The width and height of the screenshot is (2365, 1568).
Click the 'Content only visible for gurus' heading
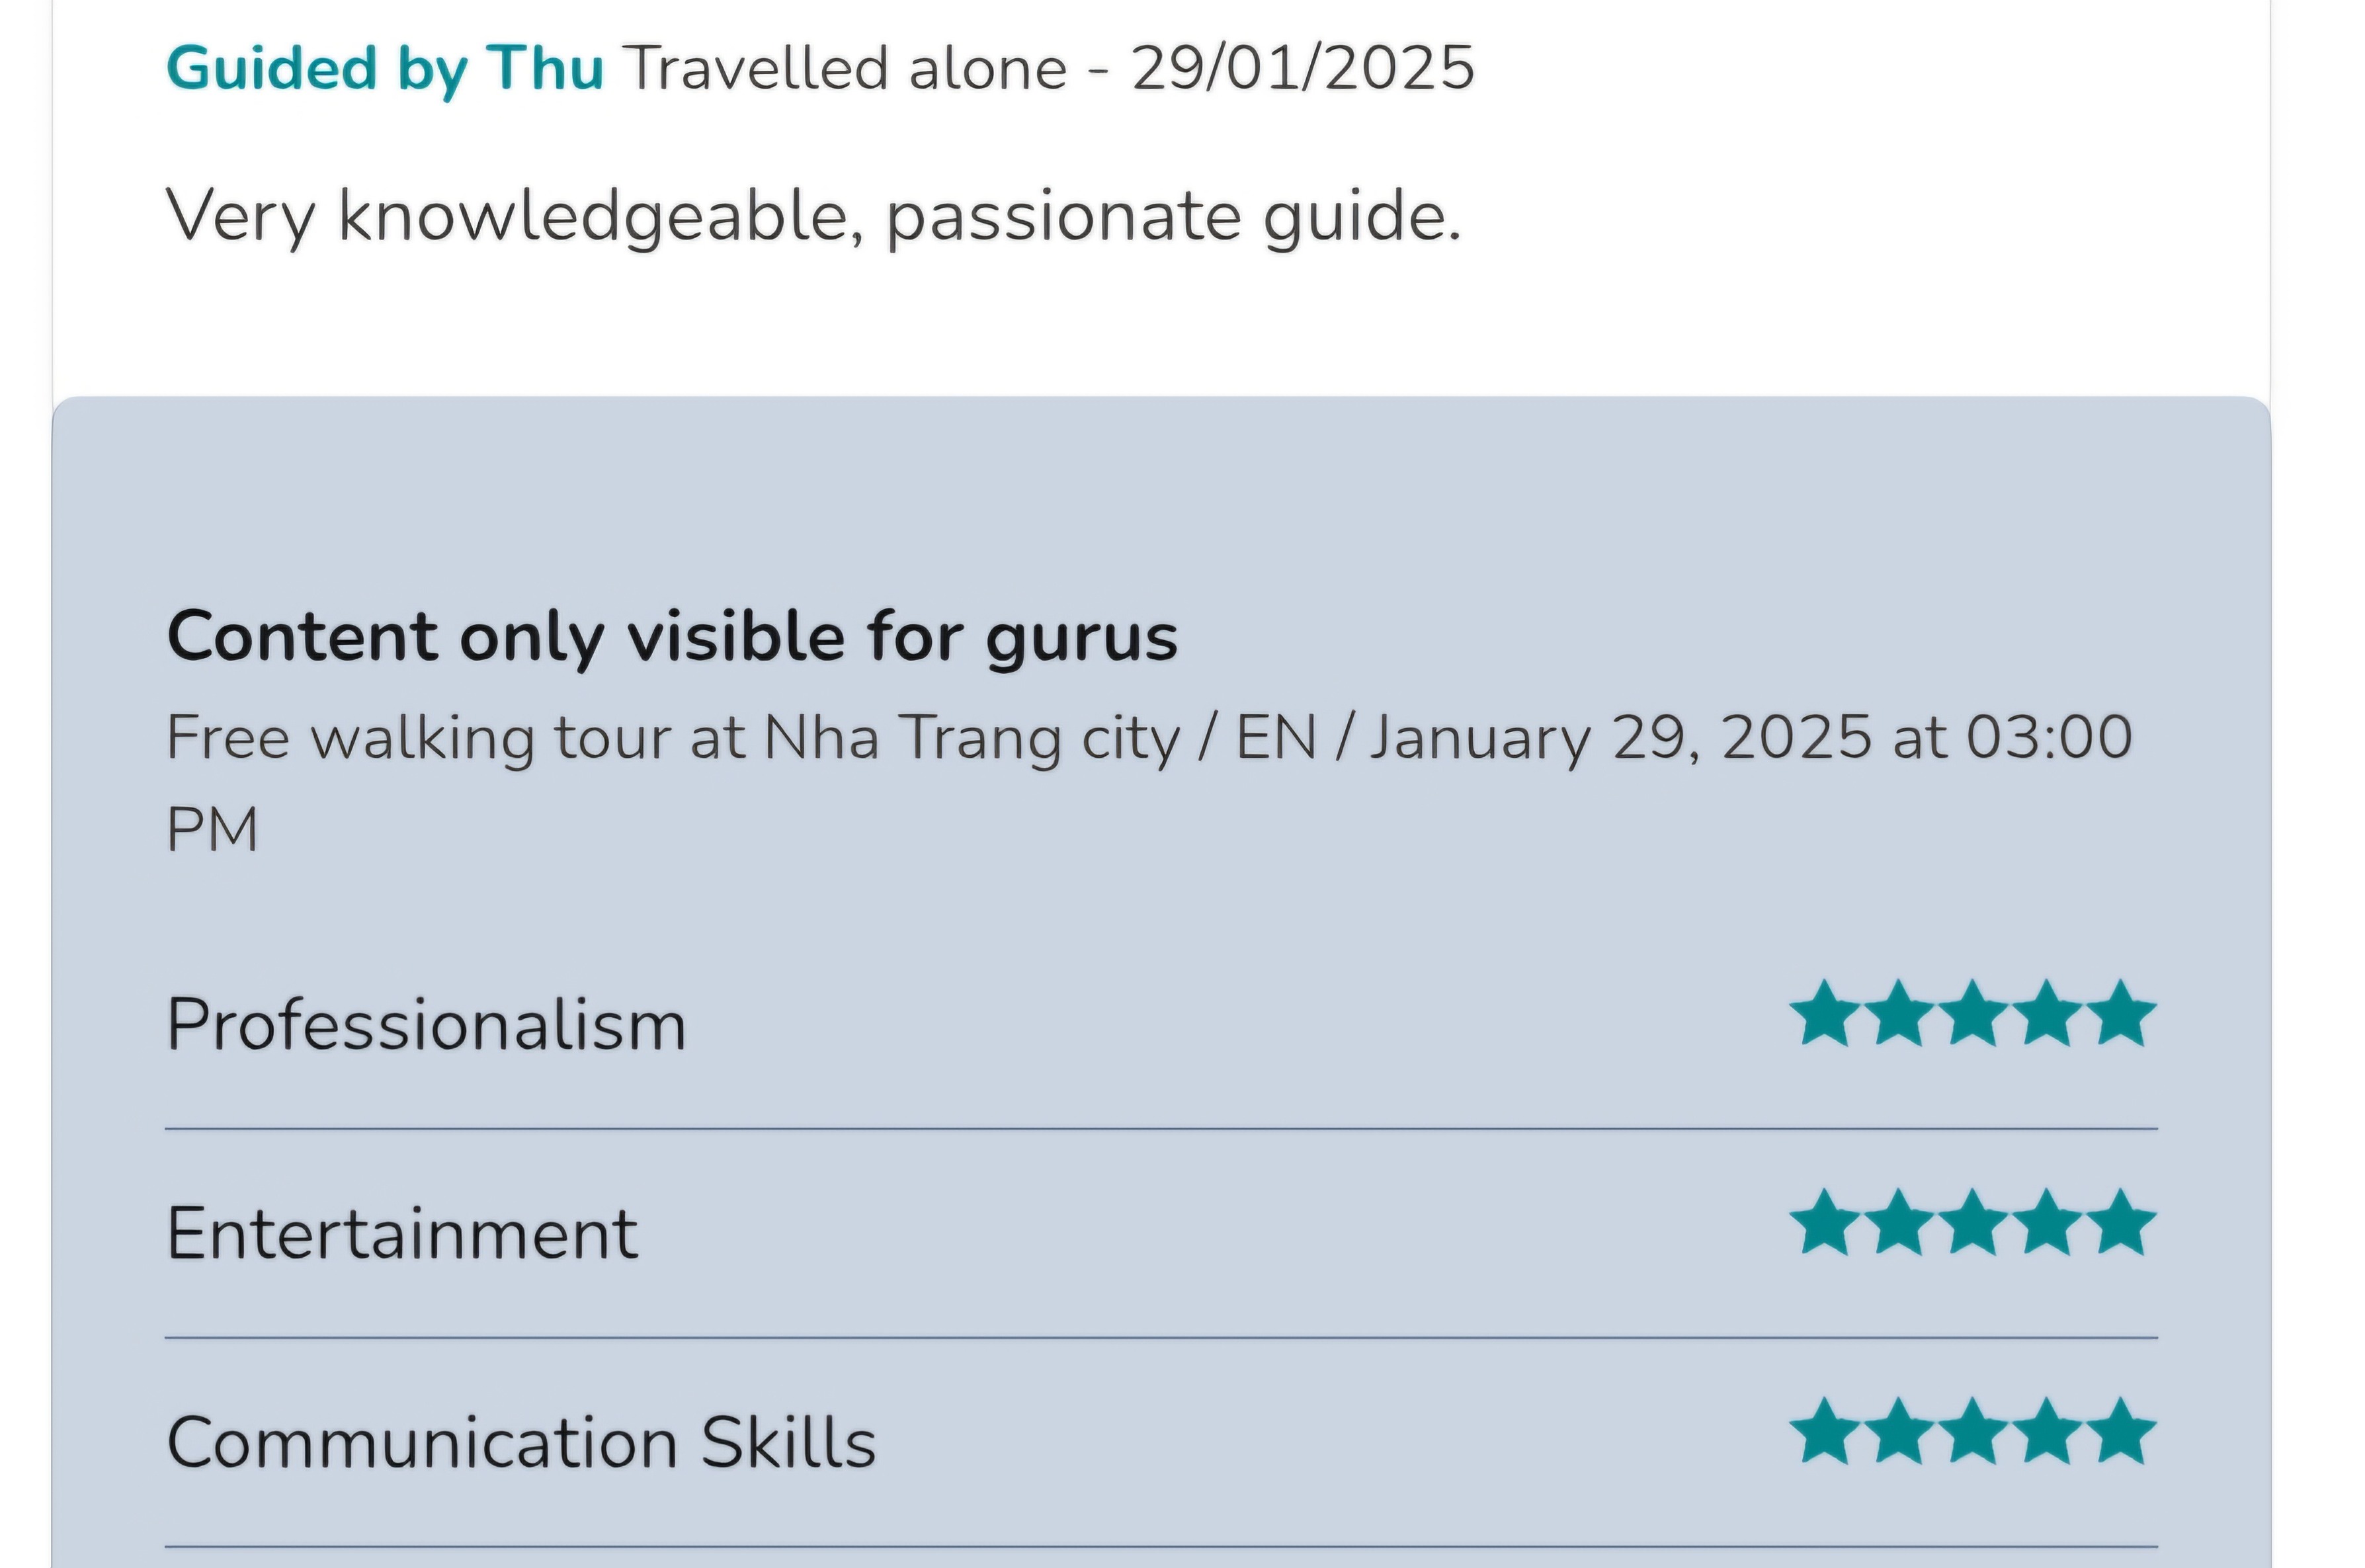[672, 636]
